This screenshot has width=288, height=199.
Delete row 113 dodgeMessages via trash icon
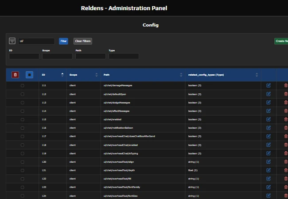pos(286,103)
